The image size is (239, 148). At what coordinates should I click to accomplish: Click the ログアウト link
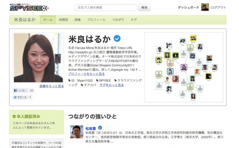[218, 8]
